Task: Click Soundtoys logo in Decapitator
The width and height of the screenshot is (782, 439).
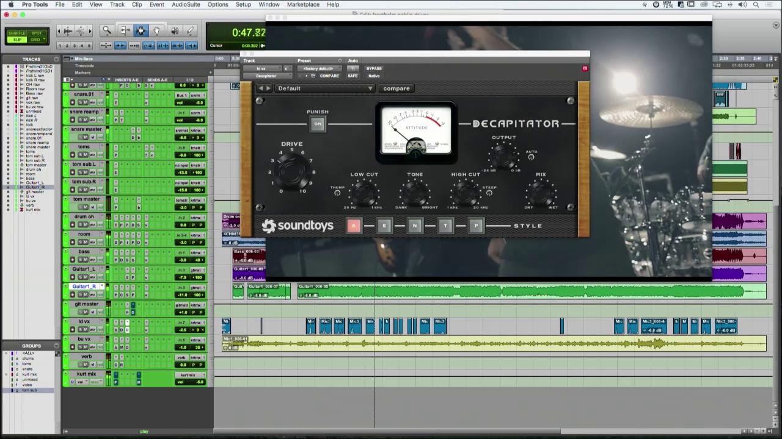Action: [298, 226]
